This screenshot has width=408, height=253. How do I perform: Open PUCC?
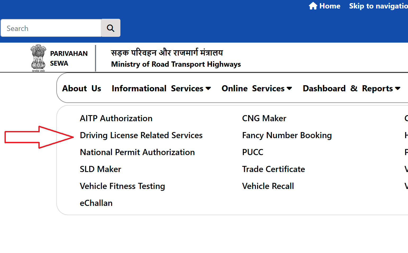[x=252, y=152]
